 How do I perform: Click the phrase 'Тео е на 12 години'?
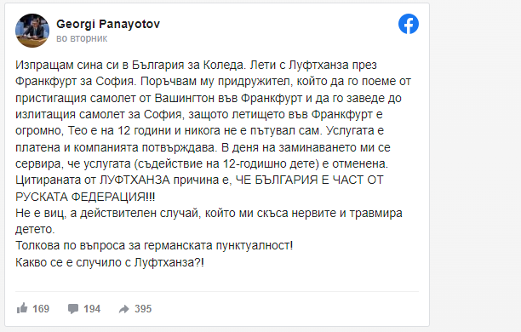point(119,130)
